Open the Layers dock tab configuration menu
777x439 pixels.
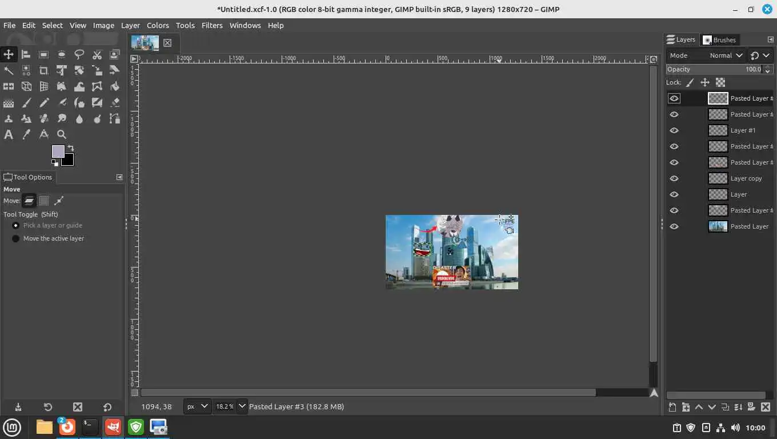pos(770,39)
